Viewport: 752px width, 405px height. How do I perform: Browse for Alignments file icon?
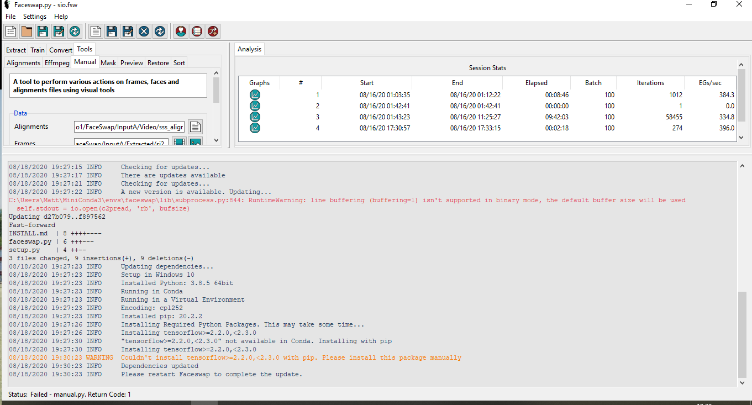pyautogui.click(x=195, y=127)
